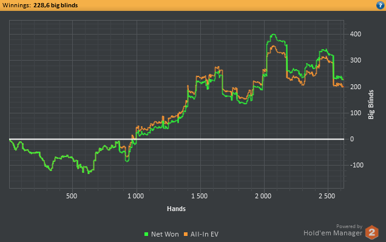Viewport: 386px width, 242px height.
Task: Click the 300 big blinds axis label
Action: 356,60
